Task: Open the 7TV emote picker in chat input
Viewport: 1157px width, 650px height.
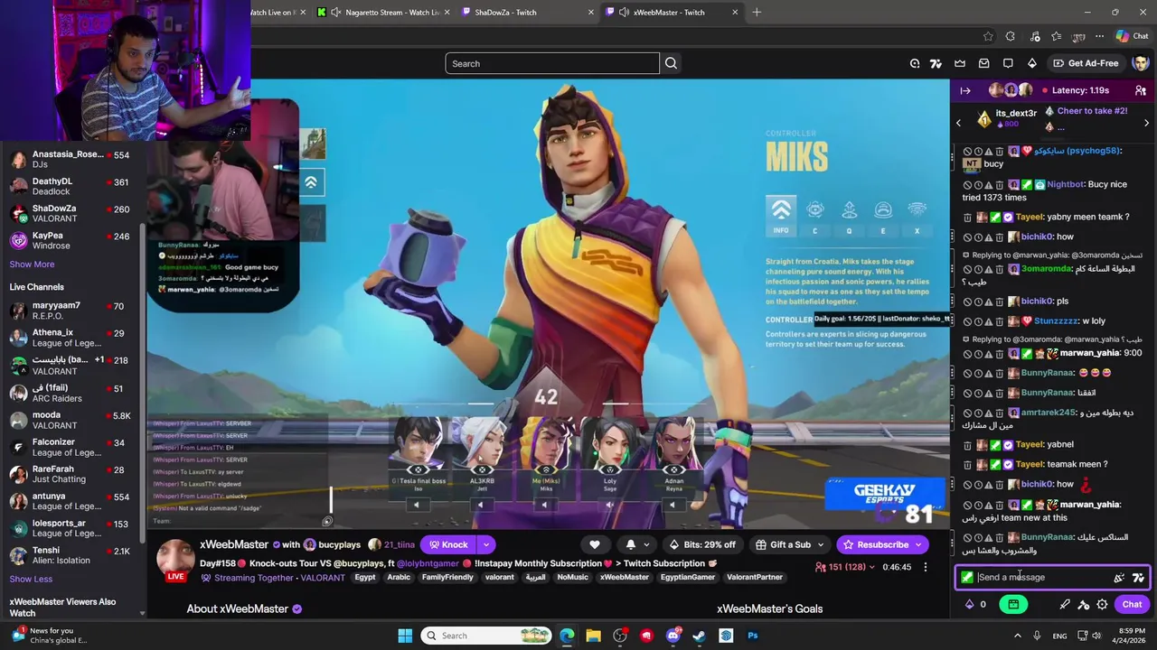Action: point(1138,578)
